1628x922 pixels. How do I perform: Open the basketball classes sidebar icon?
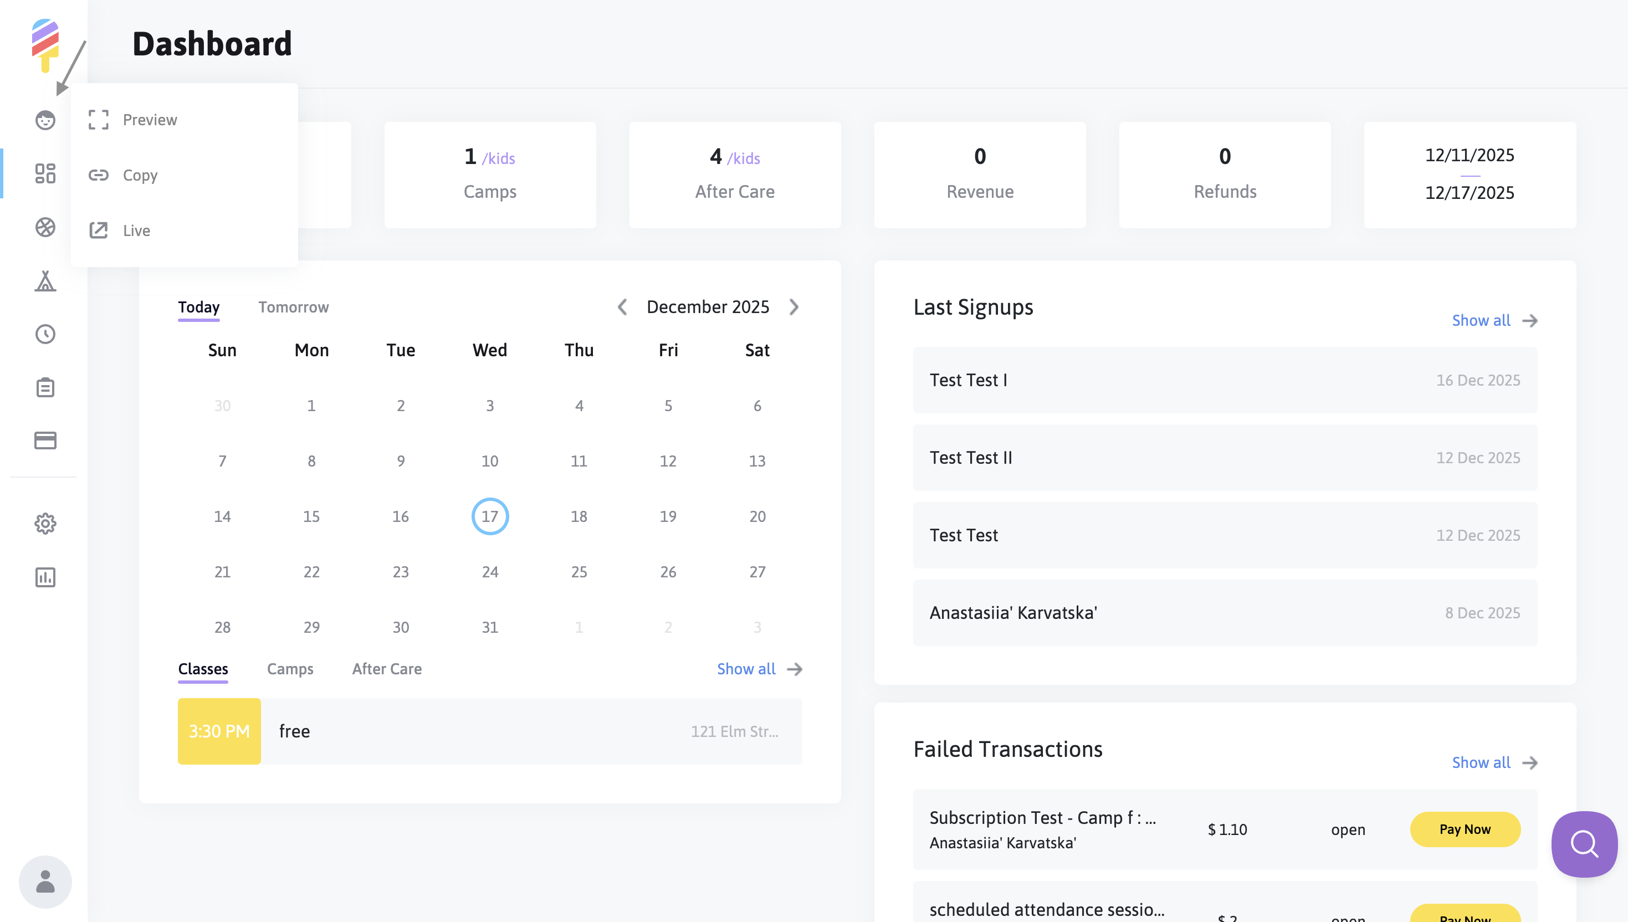[45, 227]
